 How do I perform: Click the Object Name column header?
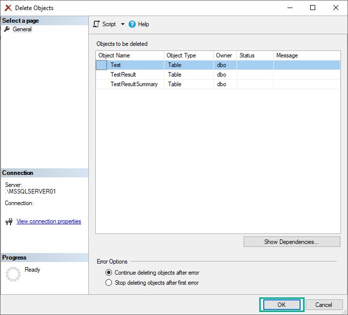point(130,55)
